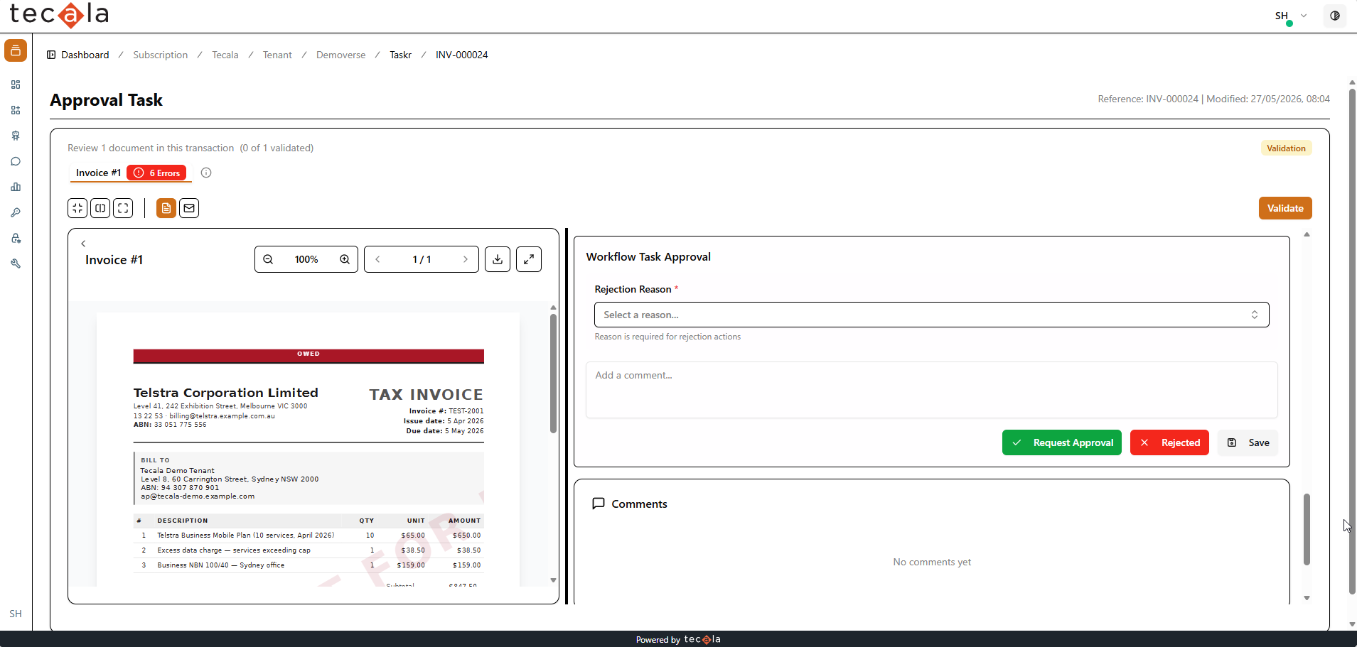Toggle sidebar panel icon beside Dashboard
The width and height of the screenshot is (1357, 647).
[51, 55]
